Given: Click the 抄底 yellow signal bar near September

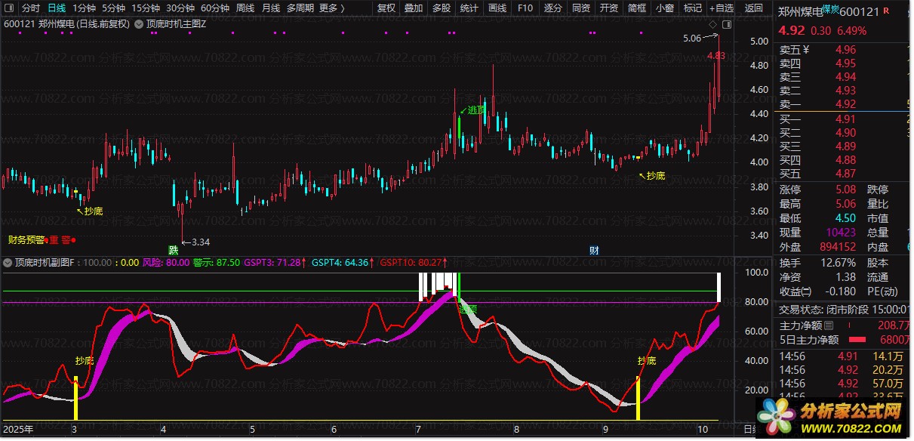Looking at the screenshot, I should coord(639,398).
